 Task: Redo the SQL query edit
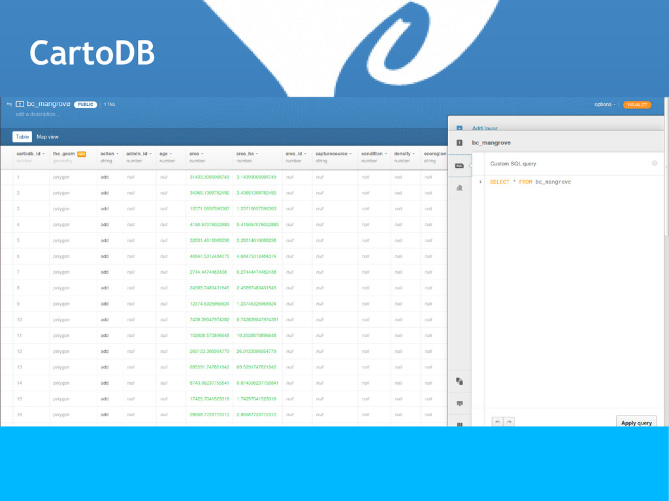pyautogui.click(x=508, y=422)
